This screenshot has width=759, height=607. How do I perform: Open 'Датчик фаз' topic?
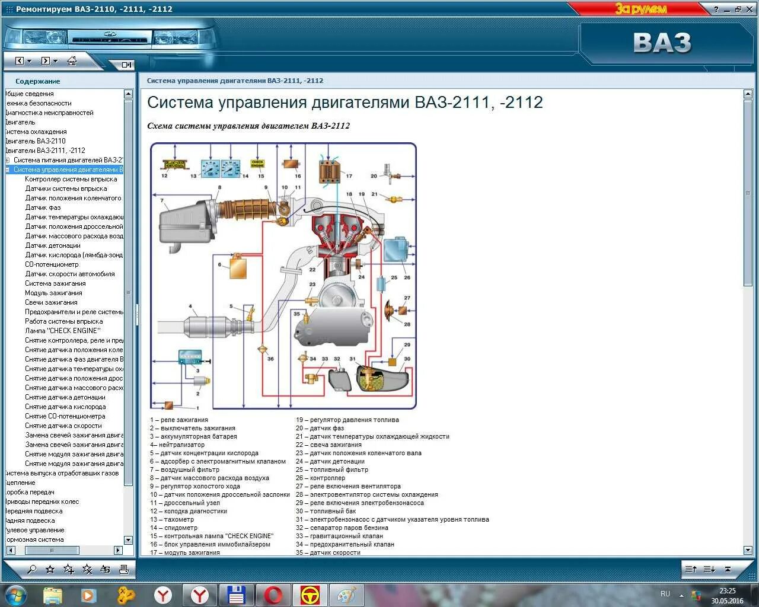[x=43, y=207]
